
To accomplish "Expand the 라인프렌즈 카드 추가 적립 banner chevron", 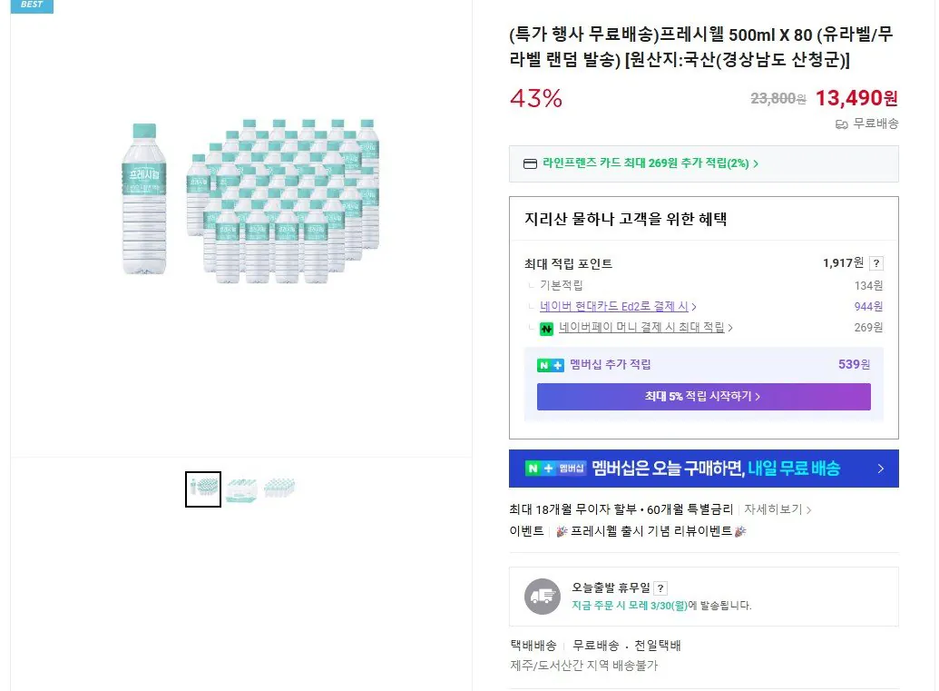I will point(757,163).
